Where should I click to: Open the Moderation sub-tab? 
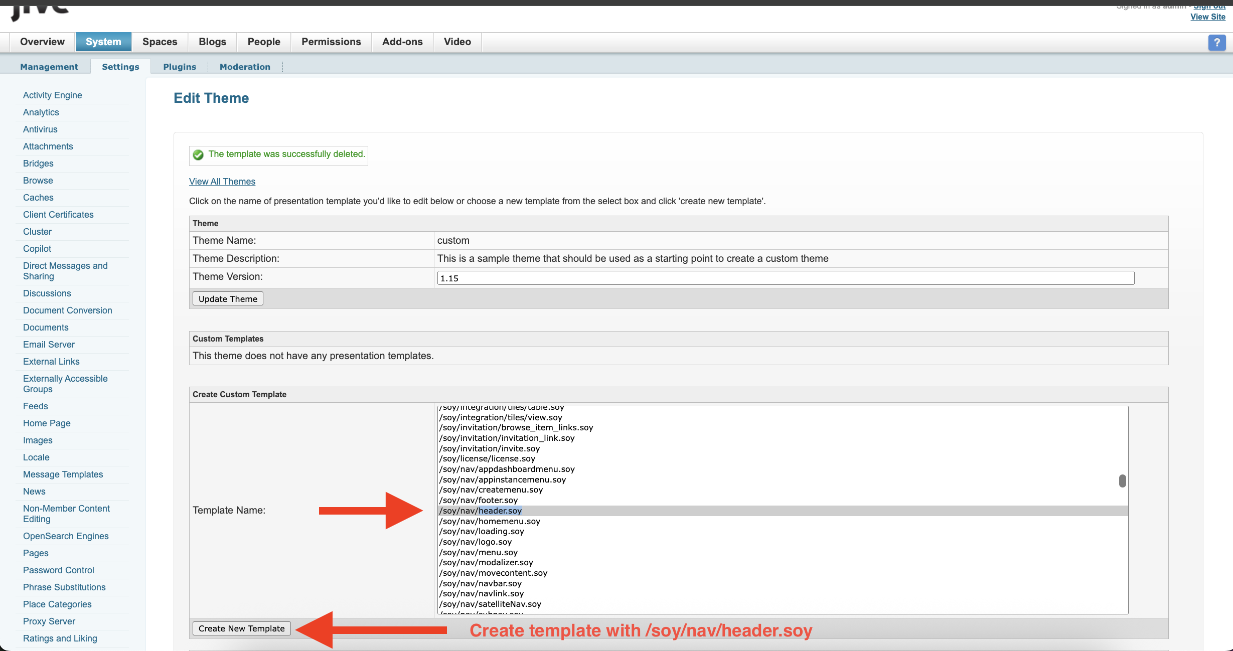pyautogui.click(x=245, y=67)
